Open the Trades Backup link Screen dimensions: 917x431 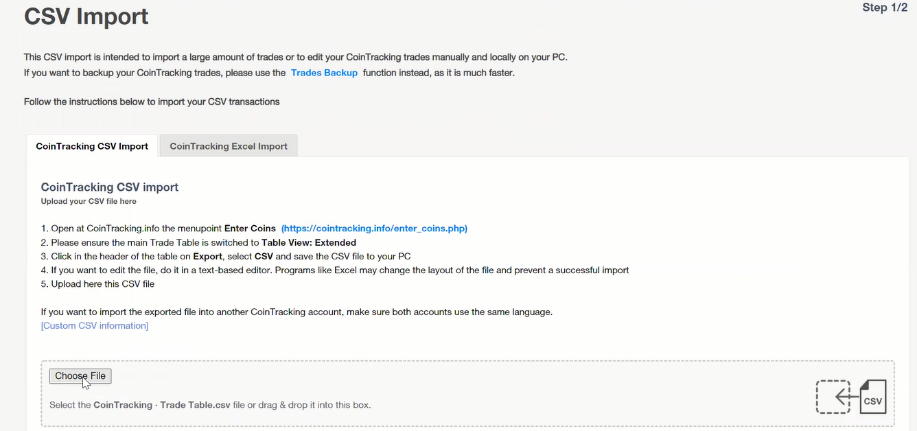tap(324, 73)
